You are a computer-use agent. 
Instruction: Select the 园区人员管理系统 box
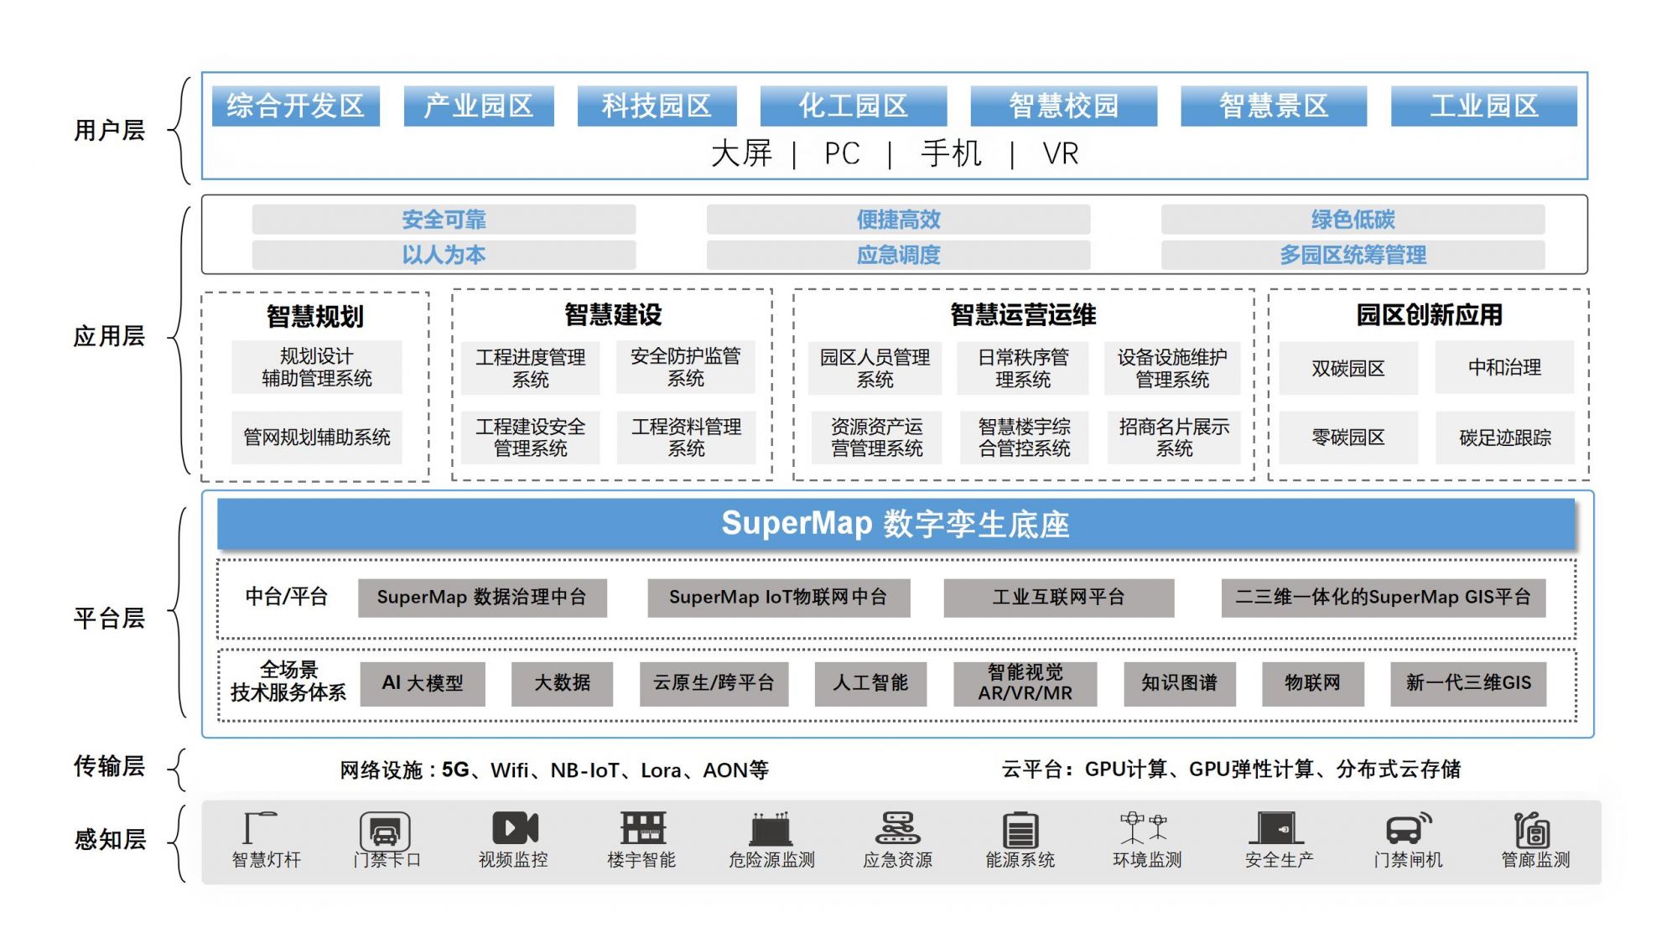pos(875,368)
